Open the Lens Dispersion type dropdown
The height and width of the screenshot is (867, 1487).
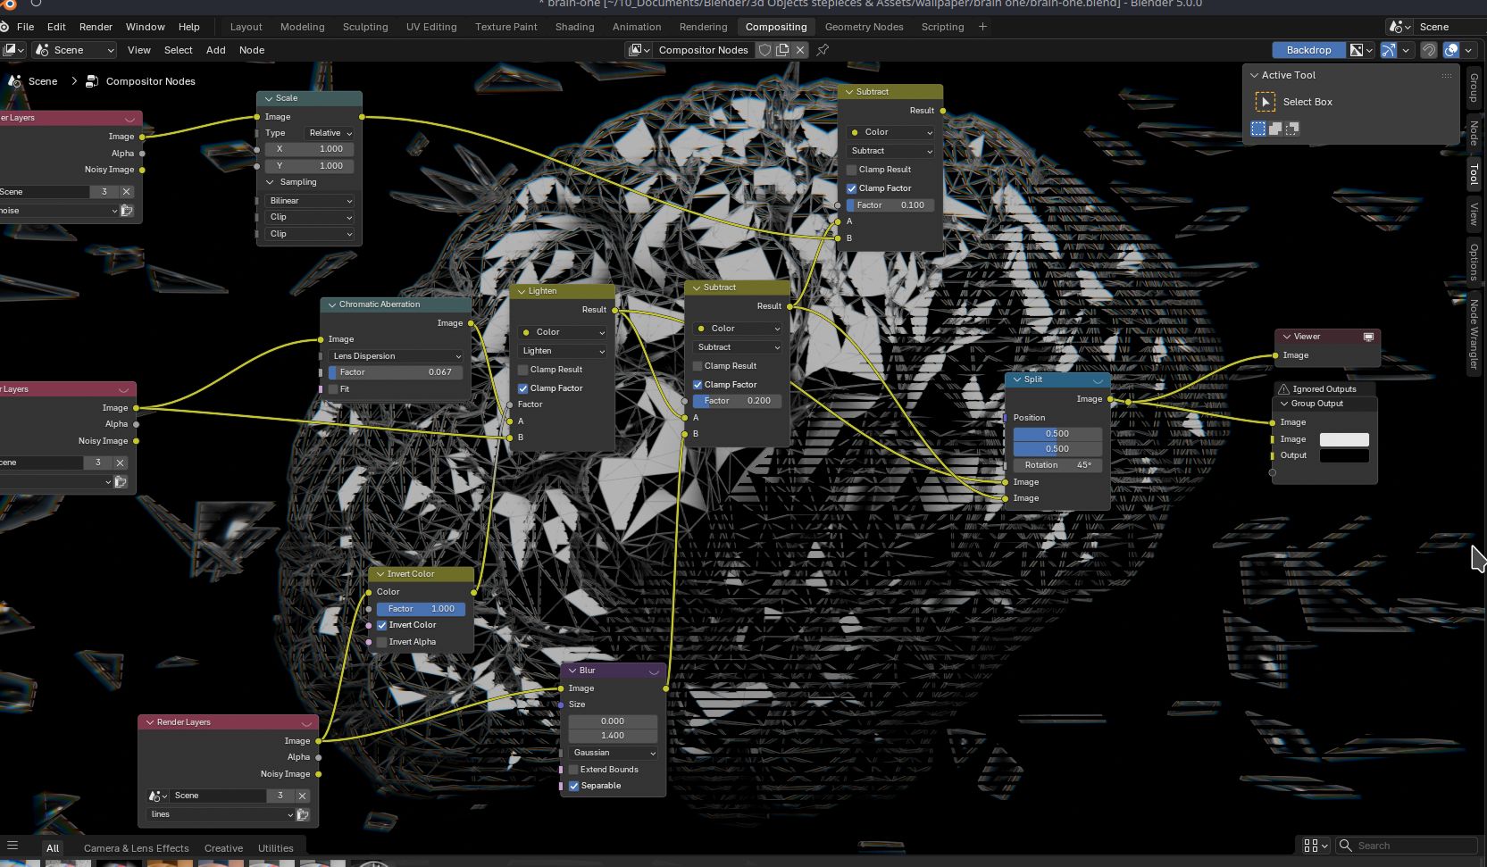pos(396,356)
